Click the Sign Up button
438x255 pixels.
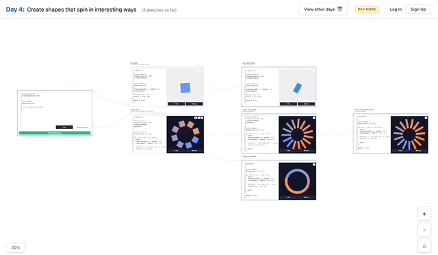click(x=418, y=9)
